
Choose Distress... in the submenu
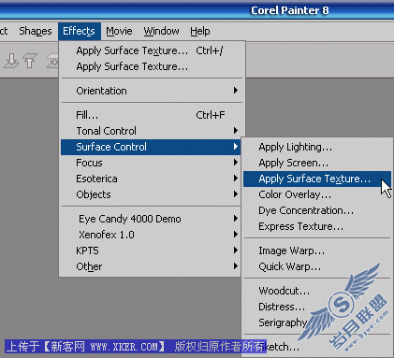click(317, 307)
